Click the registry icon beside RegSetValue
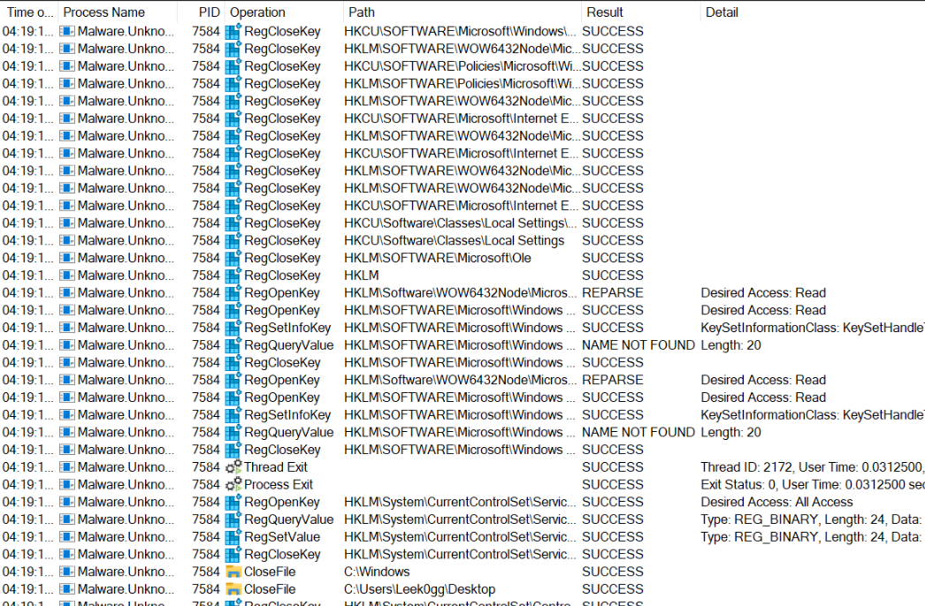This screenshot has width=925, height=606. click(233, 537)
